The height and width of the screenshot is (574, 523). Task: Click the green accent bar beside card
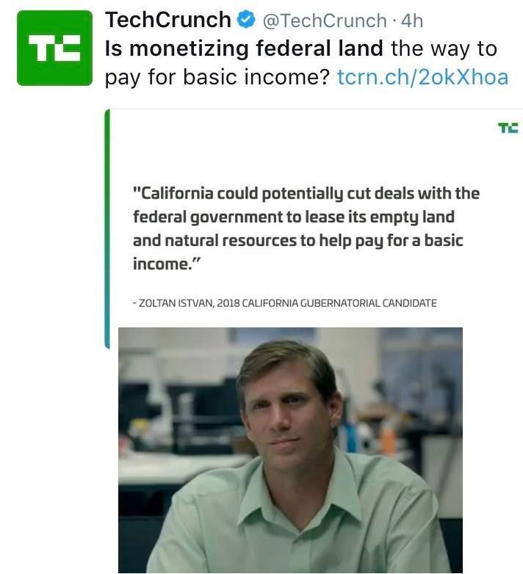pos(107,228)
